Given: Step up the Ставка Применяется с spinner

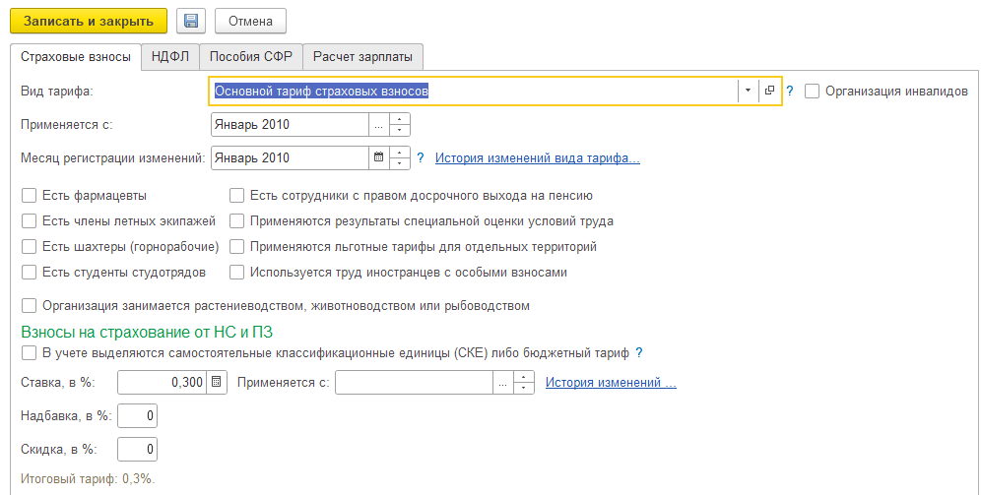Looking at the screenshot, I should coord(524,377).
